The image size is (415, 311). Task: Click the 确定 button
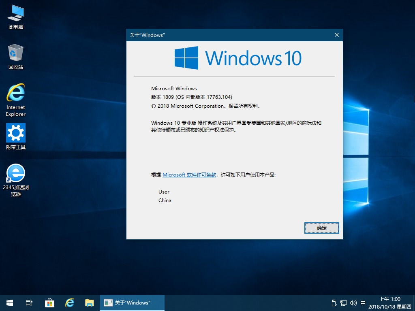pyautogui.click(x=321, y=228)
